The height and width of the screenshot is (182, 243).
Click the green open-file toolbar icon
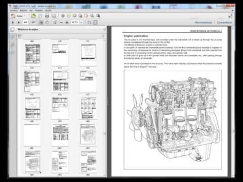pos(33,16)
